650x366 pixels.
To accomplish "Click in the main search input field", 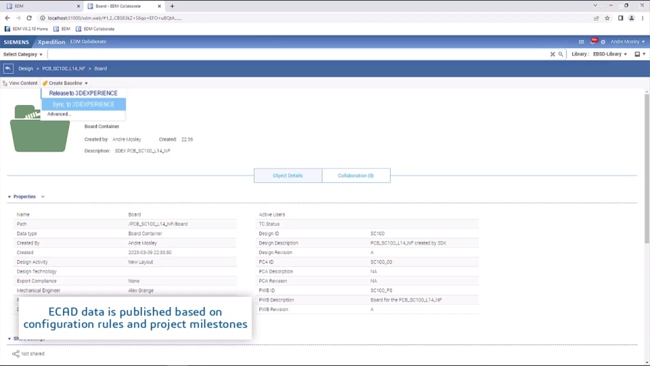I will (298, 54).
